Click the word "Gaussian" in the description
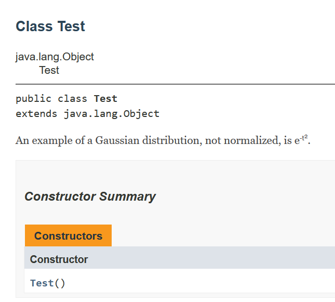This screenshot has height=302, width=335. tap(117, 140)
